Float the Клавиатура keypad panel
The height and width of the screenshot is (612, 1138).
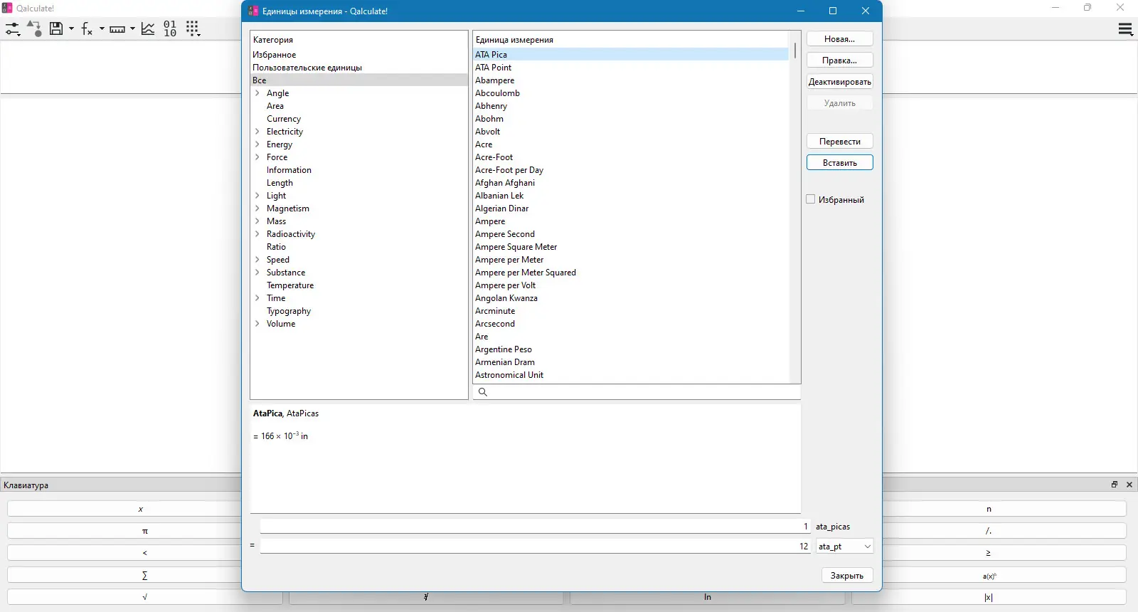[1115, 485]
